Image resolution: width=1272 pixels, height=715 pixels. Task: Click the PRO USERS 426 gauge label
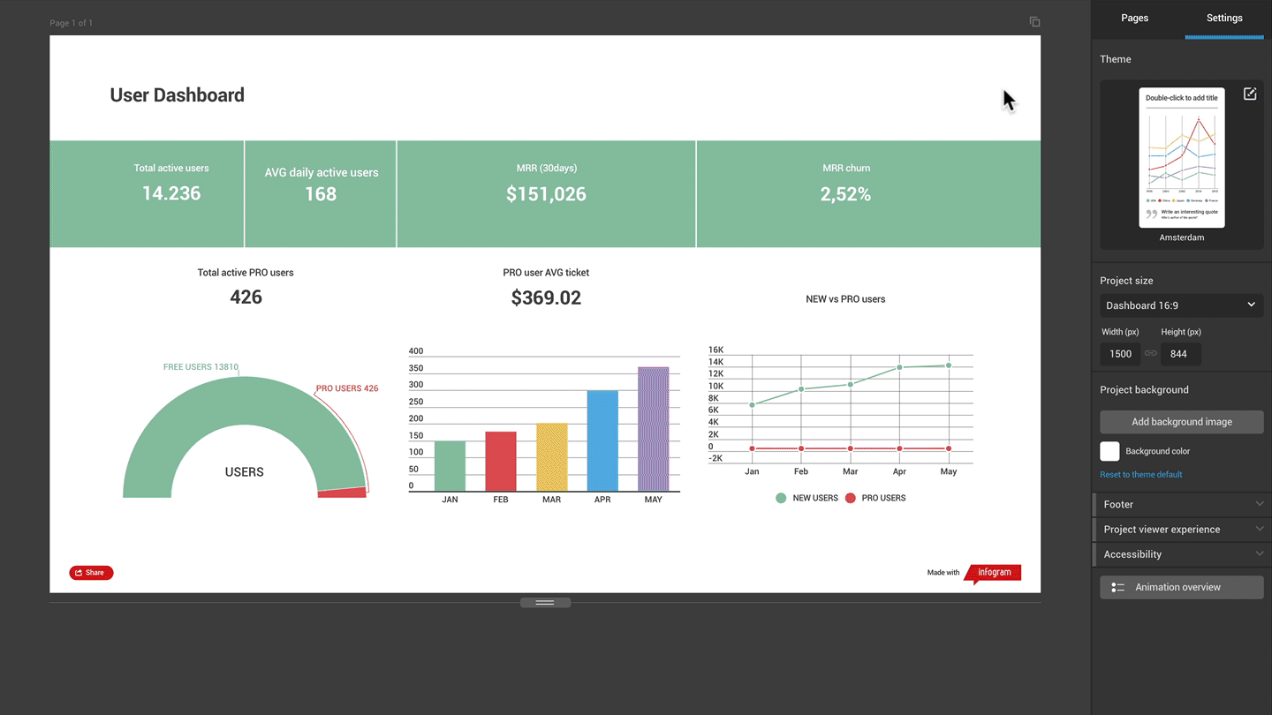(x=347, y=388)
